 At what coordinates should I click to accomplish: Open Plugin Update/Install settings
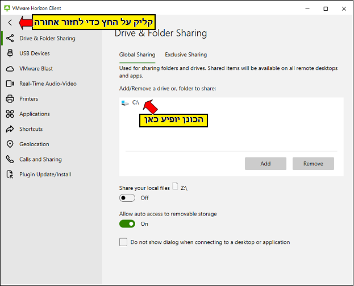[x=51, y=175]
